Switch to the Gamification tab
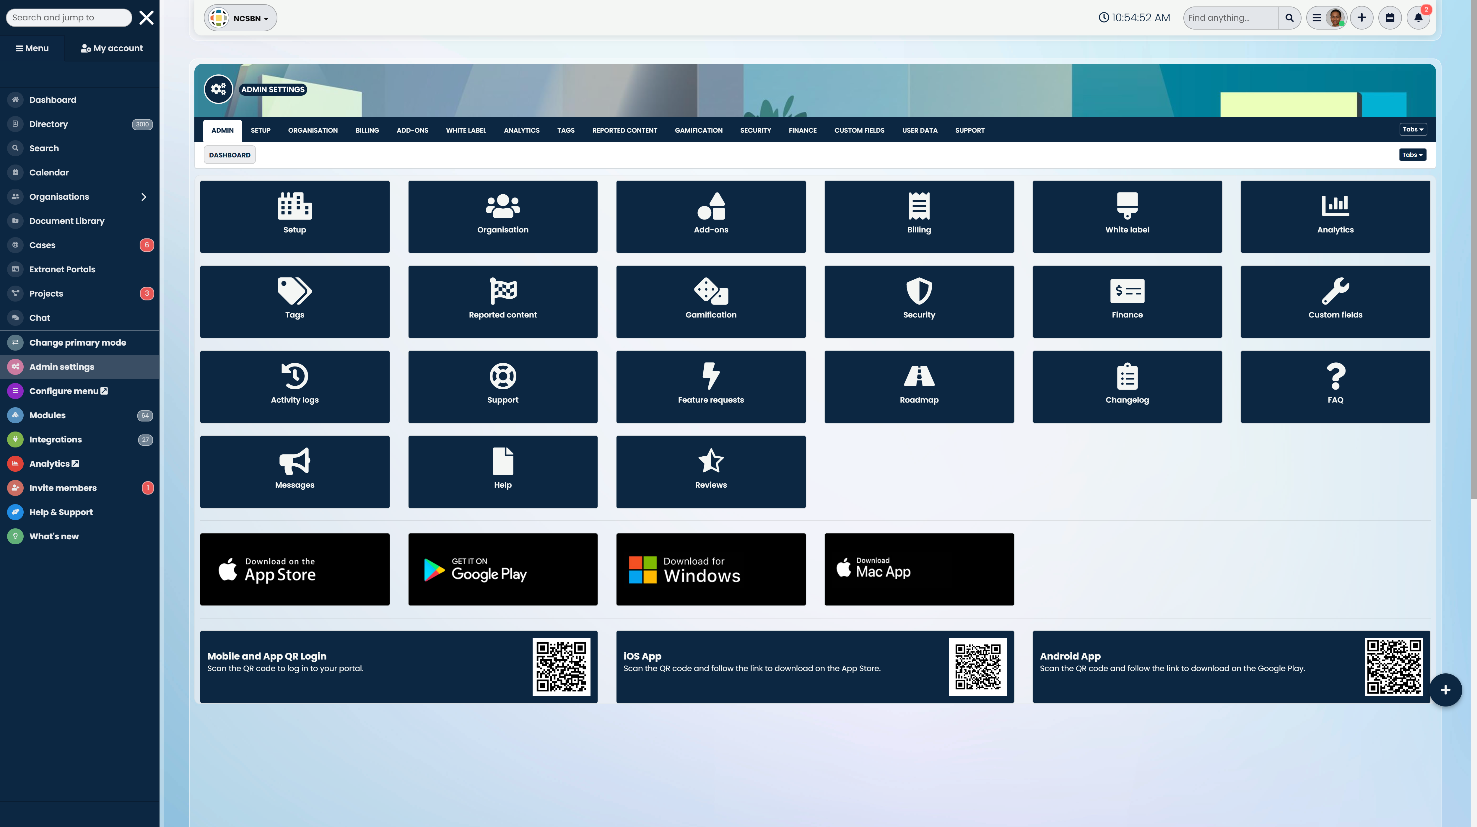Screen dimensions: 1477x827 698,130
